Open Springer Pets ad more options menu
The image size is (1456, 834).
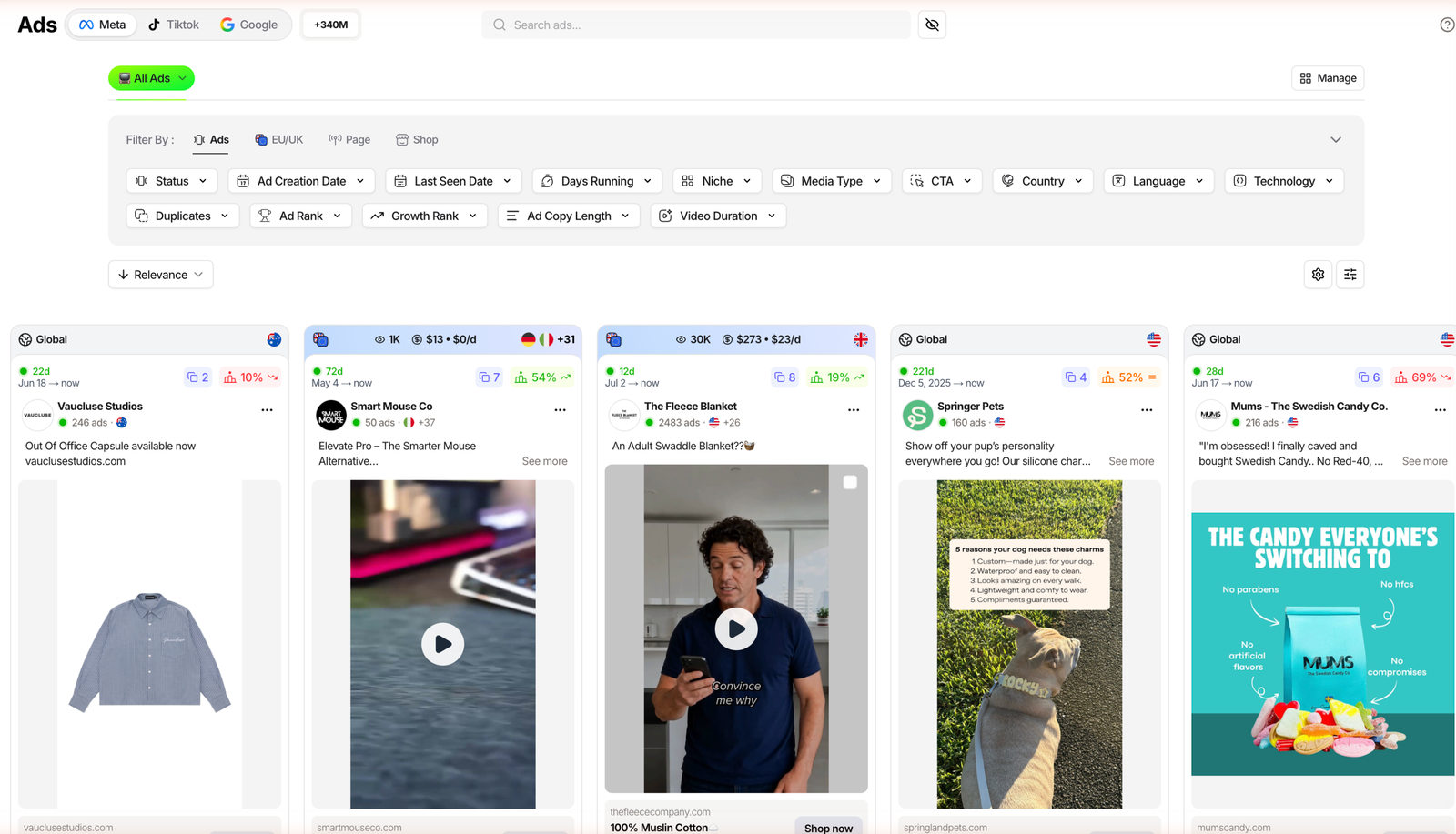[x=1147, y=410]
